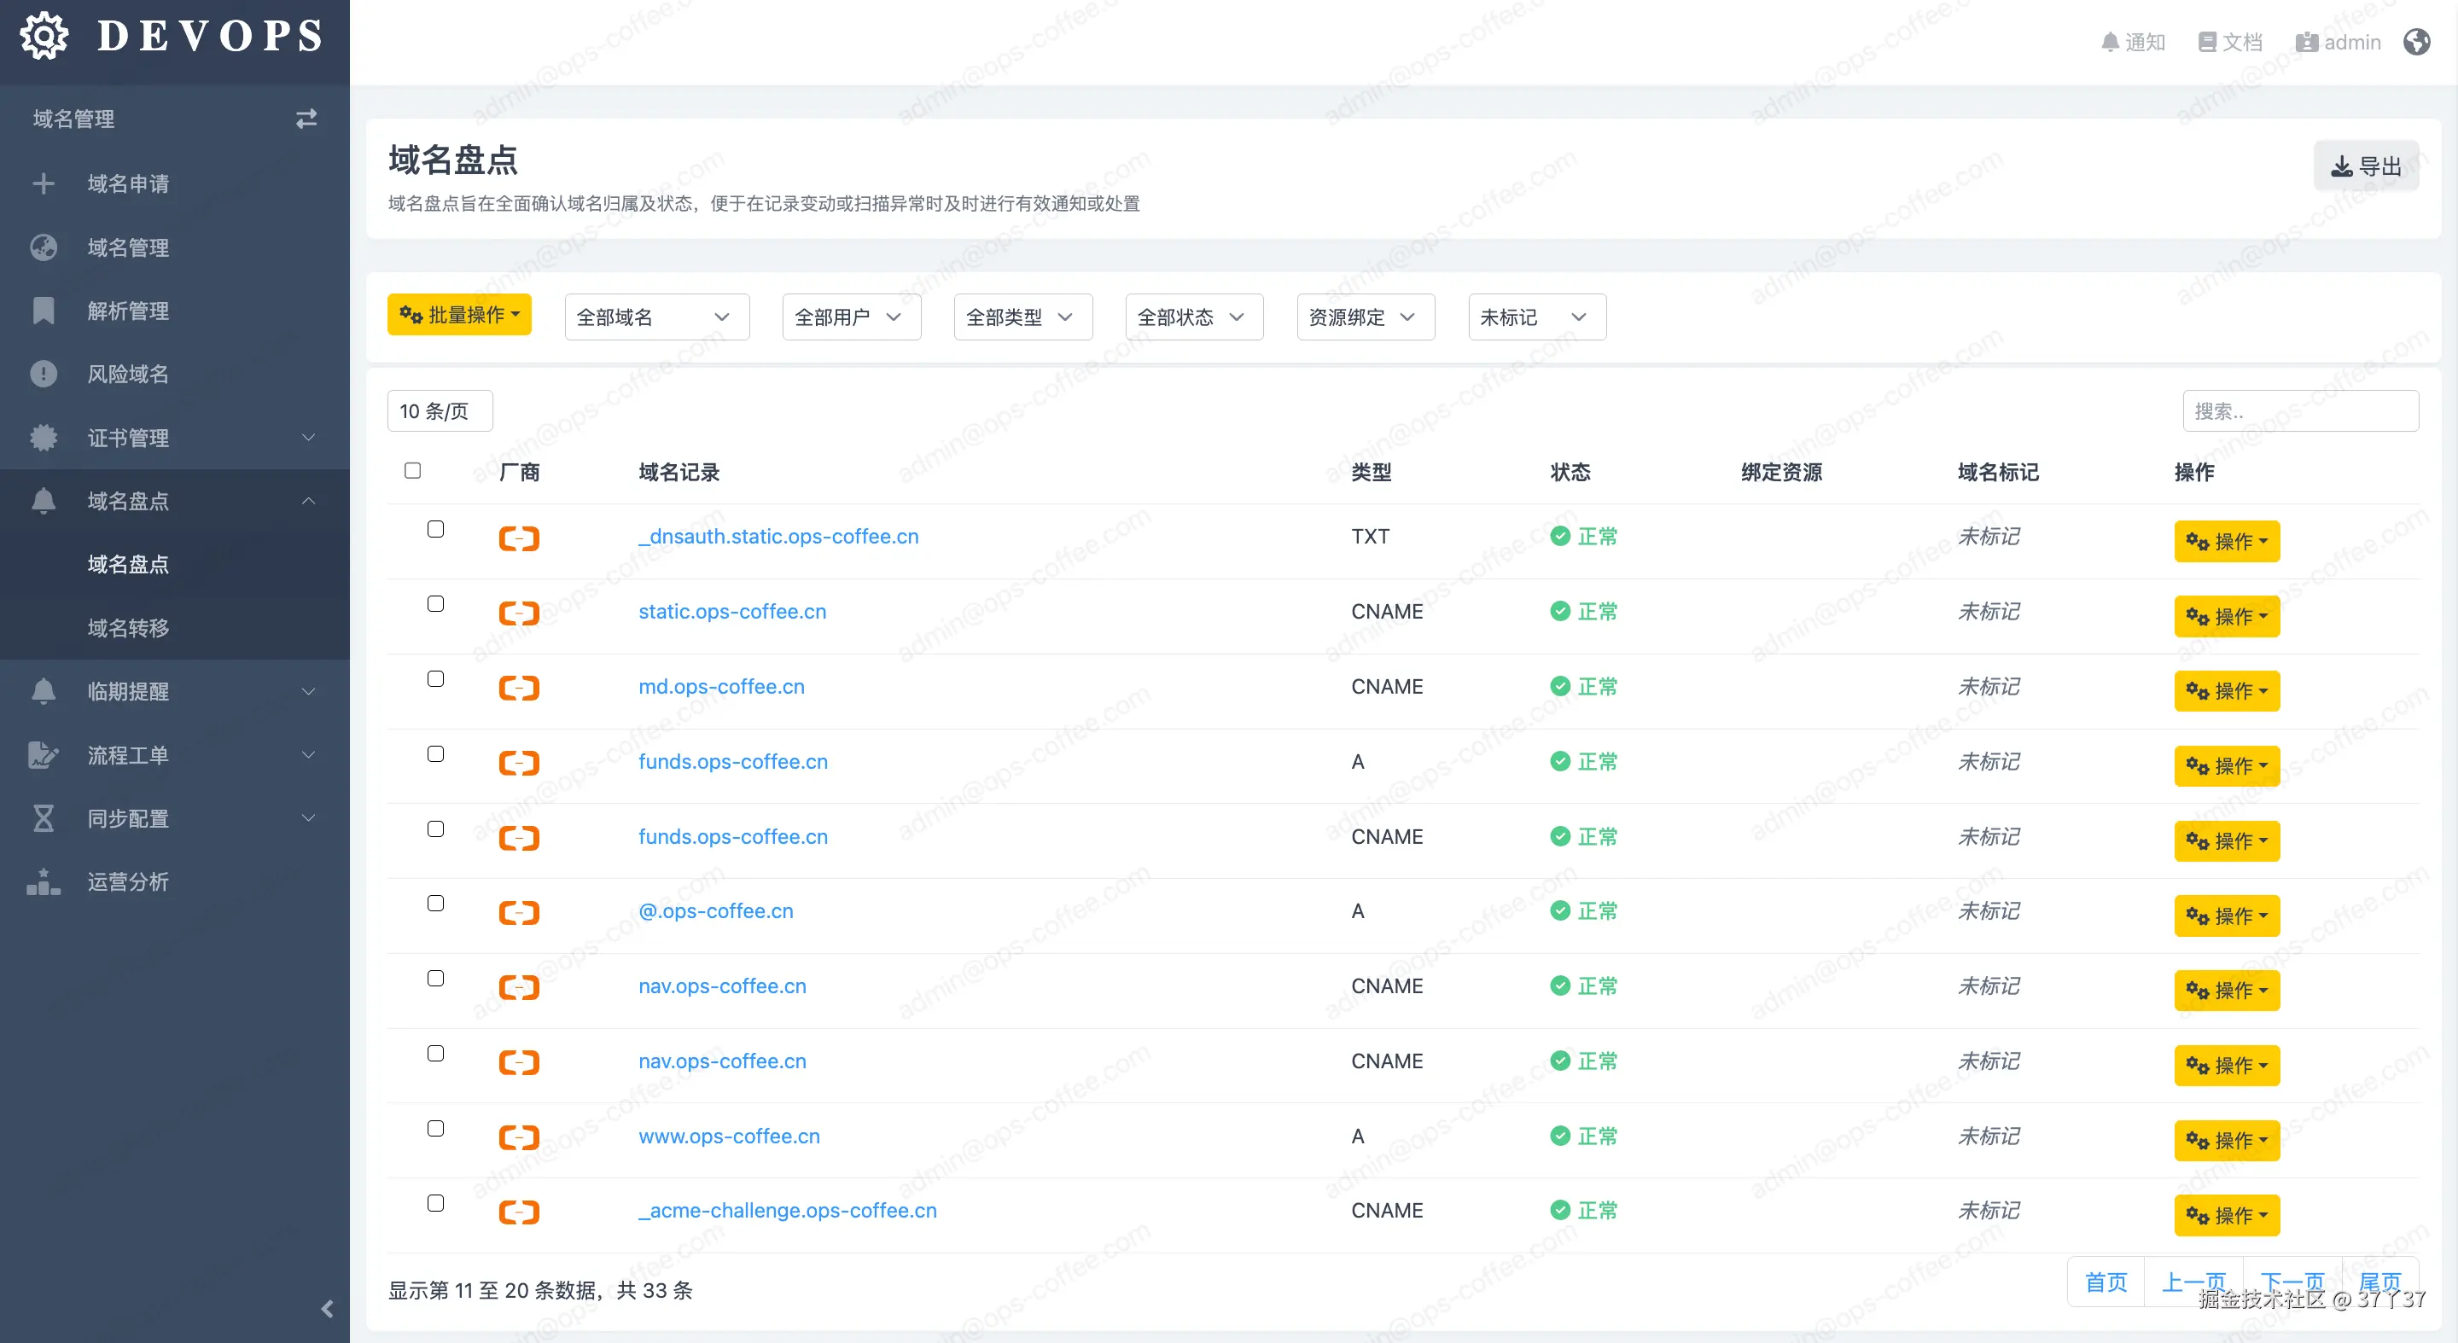The height and width of the screenshot is (1343, 2458).
Task: Open the 全部域名 filter dropdown
Action: [x=656, y=317]
